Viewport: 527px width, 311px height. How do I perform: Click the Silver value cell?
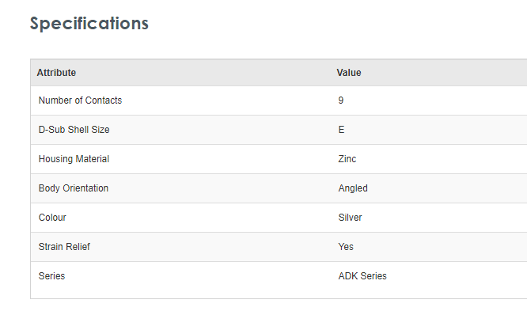click(x=350, y=218)
